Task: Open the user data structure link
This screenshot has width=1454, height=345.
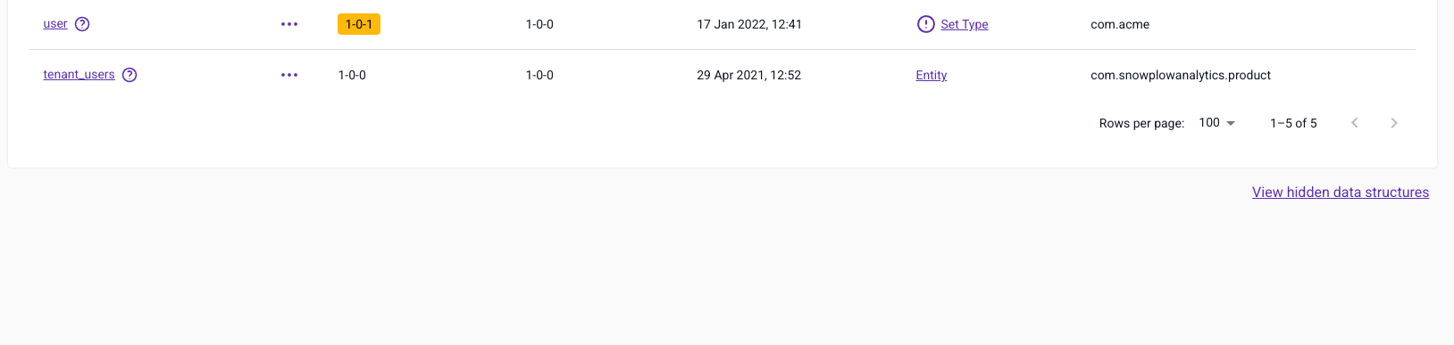Action: click(x=55, y=24)
